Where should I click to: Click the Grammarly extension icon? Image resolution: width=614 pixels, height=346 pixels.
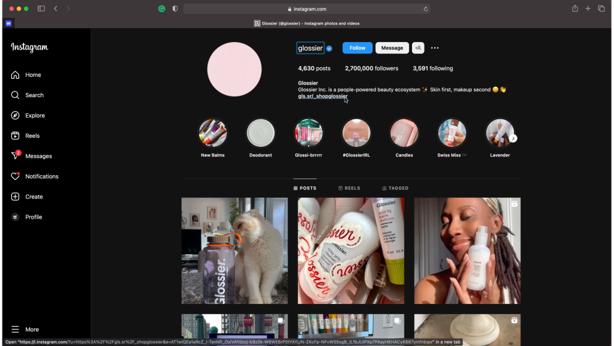[162, 8]
